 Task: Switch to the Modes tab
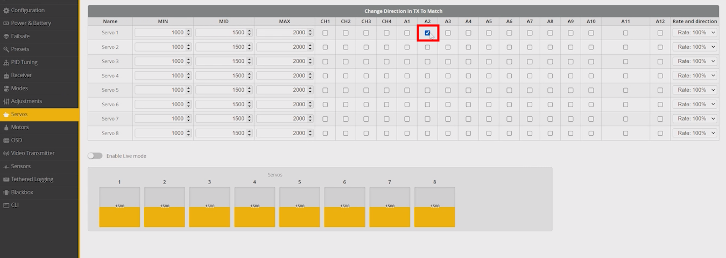pos(19,88)
